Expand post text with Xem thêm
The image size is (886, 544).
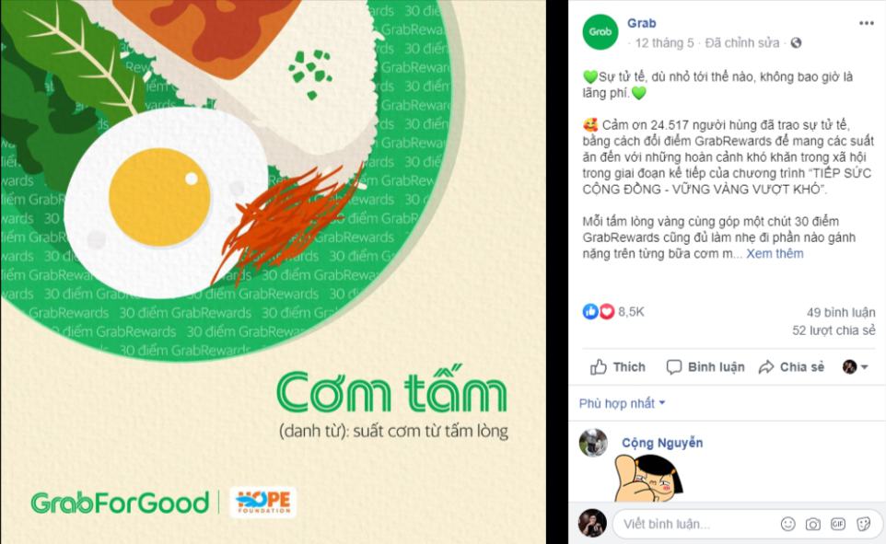[x=775, y=254]
